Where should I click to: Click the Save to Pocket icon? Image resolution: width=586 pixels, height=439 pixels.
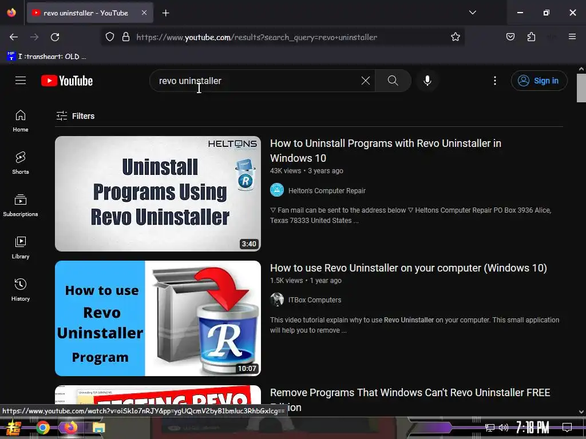510,37
